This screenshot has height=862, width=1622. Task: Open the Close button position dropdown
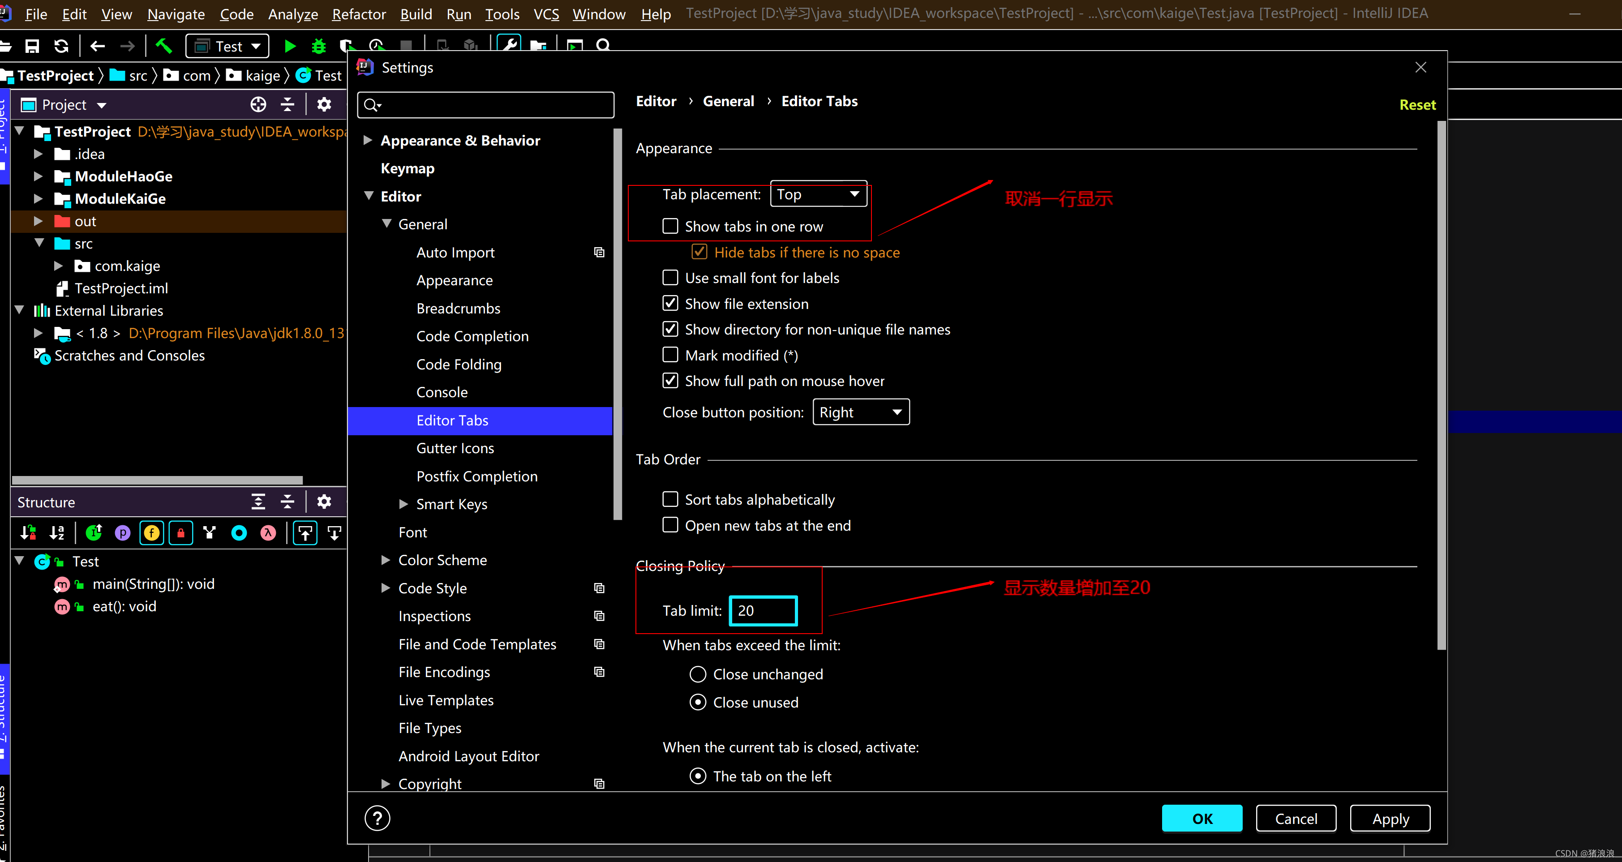[861, 412]
